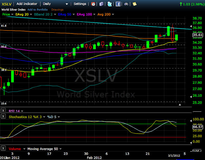This screenshot has height=160, width=205.
Task: Click the stacked documents toolbar icon
Action: pos(101,4)
